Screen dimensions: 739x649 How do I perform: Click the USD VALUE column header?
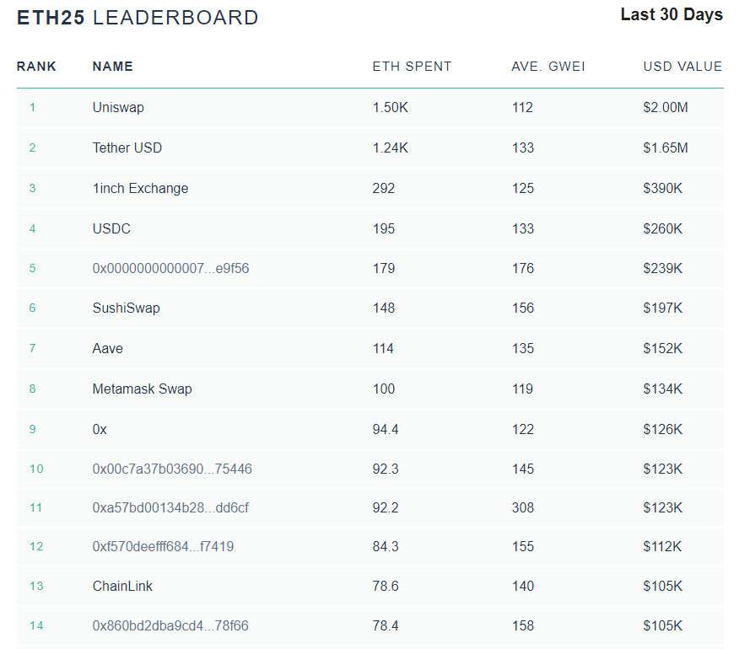coord(682,67)
